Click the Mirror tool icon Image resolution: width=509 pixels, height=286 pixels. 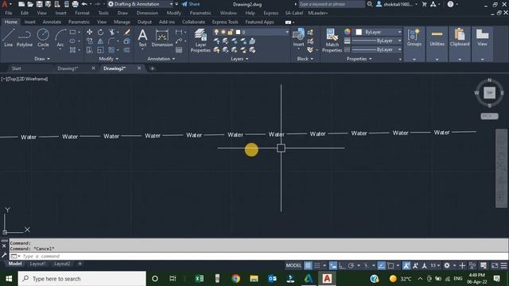101,41
